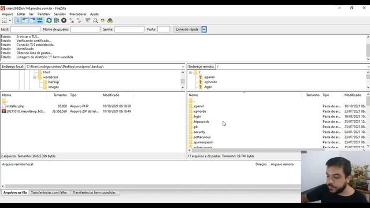Click the Conexão rápida button
The width and height of the screenshot is (370, 208).
(187, 29)
